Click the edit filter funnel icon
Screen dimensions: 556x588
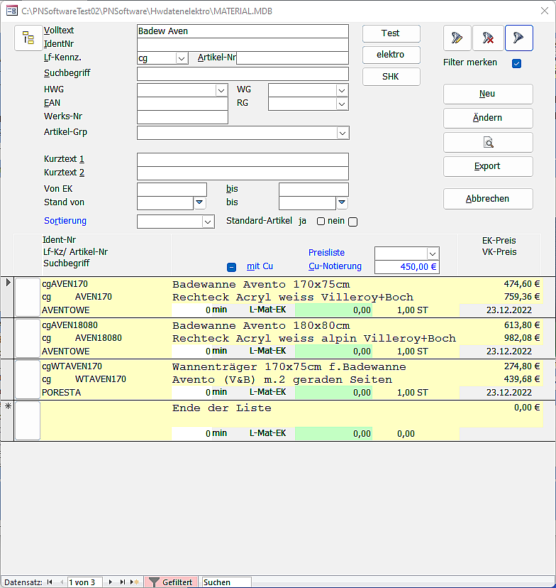coord(457,38)
